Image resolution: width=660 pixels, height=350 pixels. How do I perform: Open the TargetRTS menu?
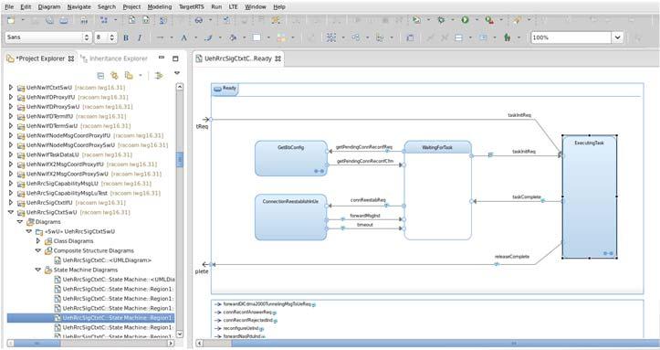[x=191, y=6]
